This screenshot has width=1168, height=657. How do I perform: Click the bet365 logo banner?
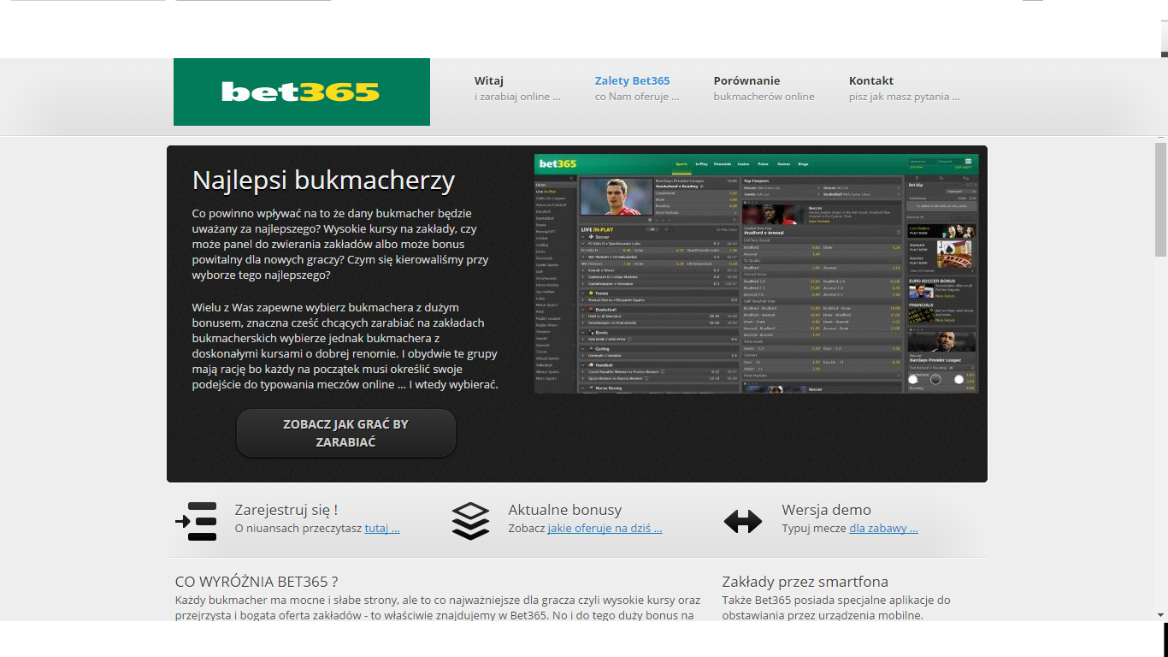coord(302,92)
